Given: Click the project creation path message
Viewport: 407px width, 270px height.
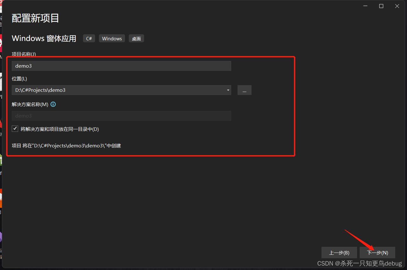Looking at the screenshot, I should pyautogui.click(x=66, y=146).
